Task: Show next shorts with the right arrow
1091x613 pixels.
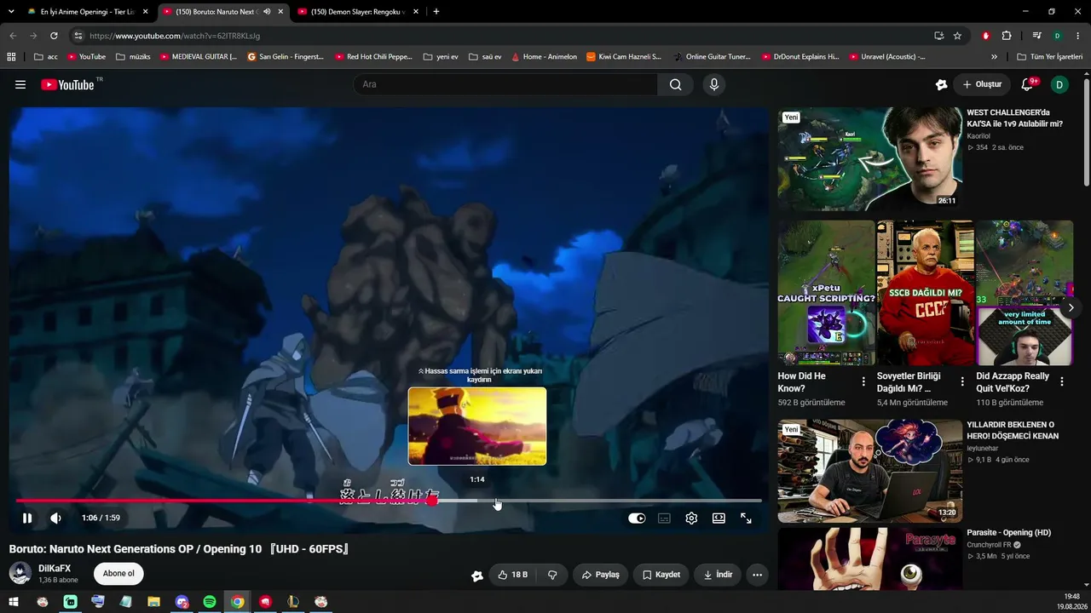Action: tap(1071, 307)
